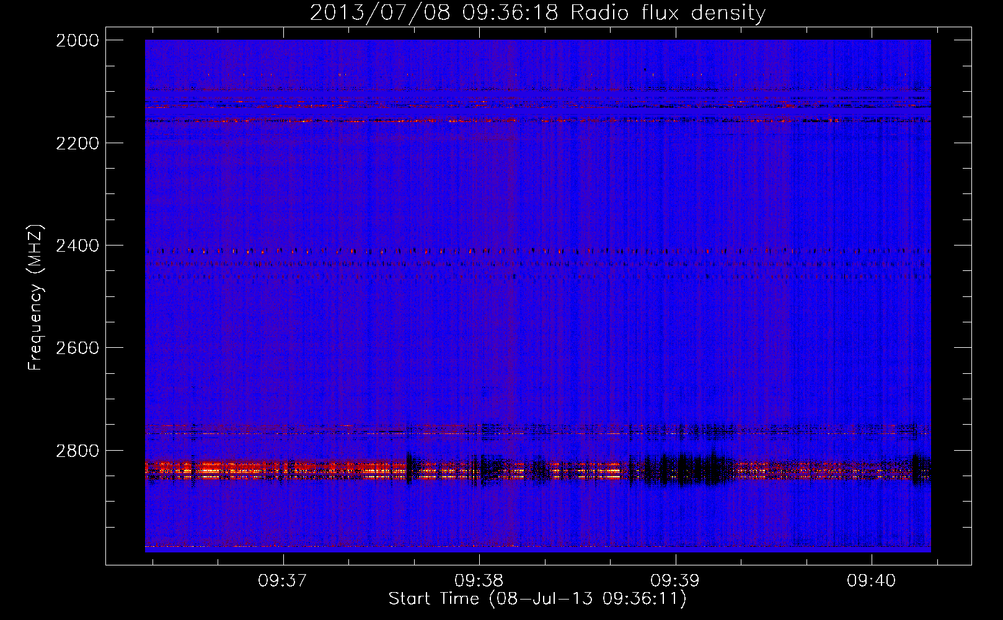Click the '09:39' time axis label
This screenshot has height=620, width=1003.
(674, 581)
